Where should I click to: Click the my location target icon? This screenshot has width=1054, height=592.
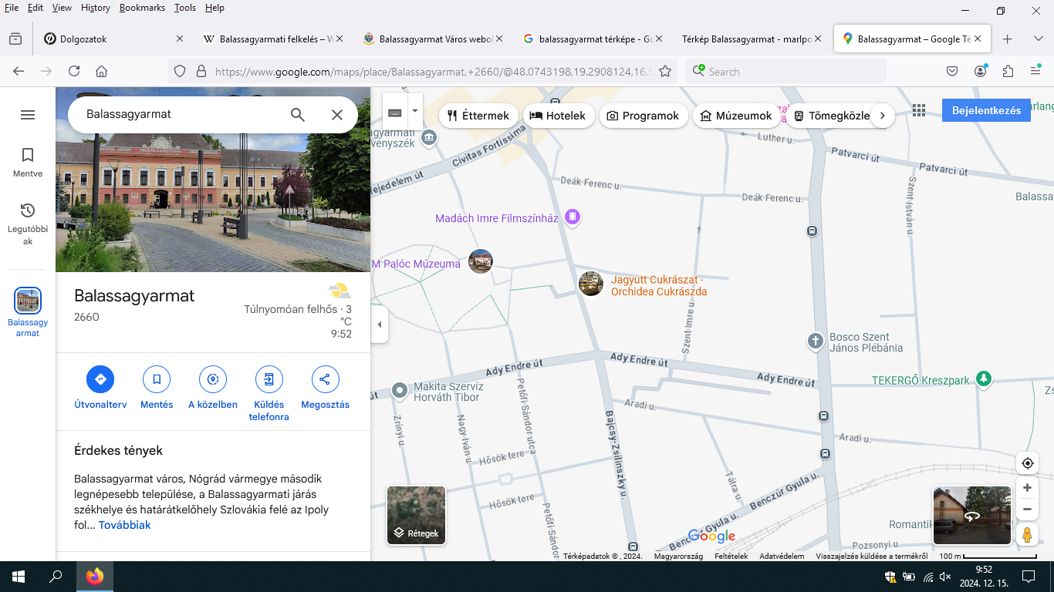click(x=1027, y=463)
